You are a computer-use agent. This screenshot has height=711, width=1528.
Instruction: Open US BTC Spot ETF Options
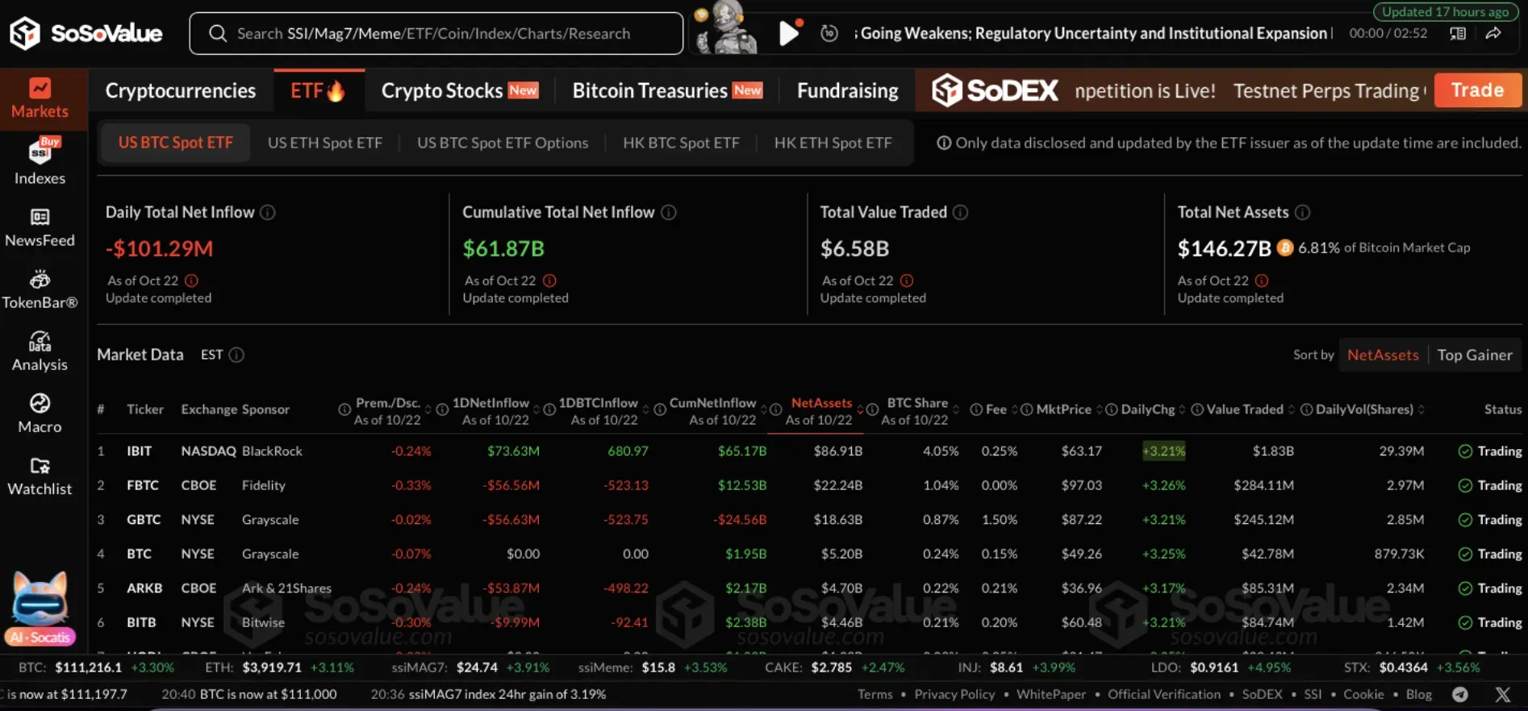(503, 143)
